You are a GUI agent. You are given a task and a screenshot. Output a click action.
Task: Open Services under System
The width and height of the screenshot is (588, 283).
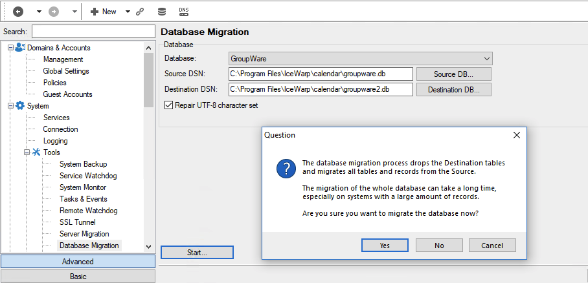click(56, 117)
